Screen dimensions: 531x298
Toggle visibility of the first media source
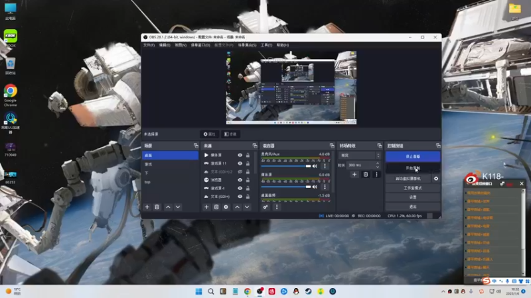(240, 155)
